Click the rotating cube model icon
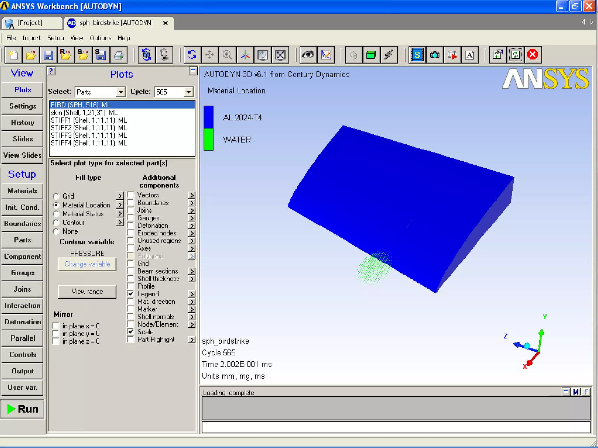Image resolution: width=598 pixels, height=448 pixels. tap(147, 55)
